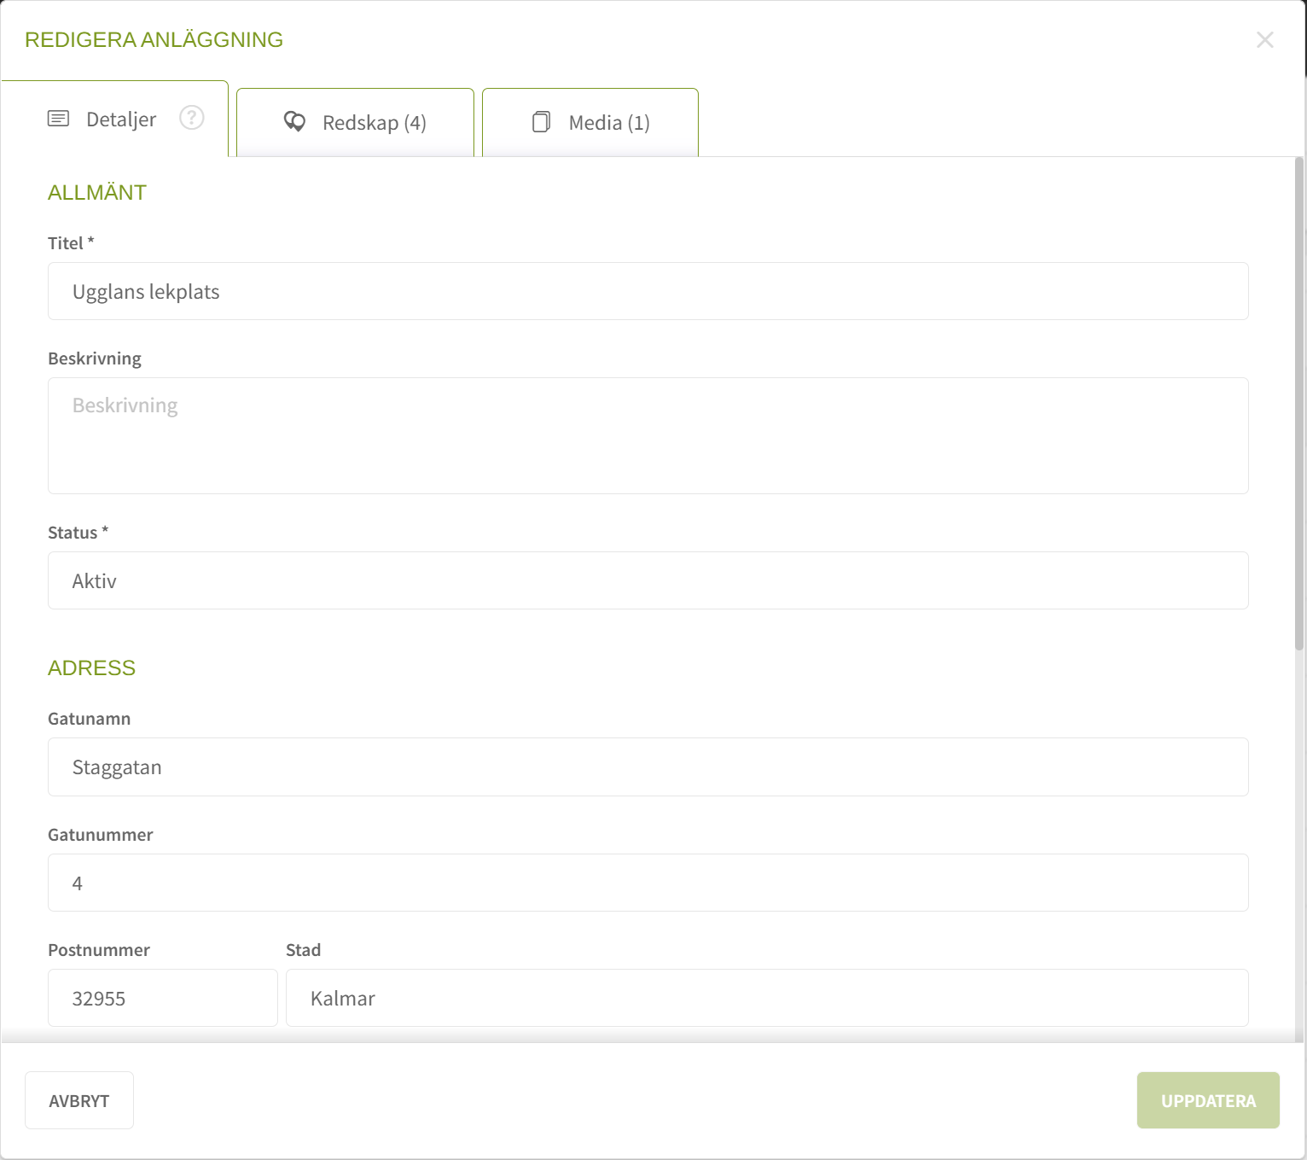This screenshot has height=1160, width=1307.
Task: Click the Stad field containing Kalmar
Action: [x=766, y=998]
